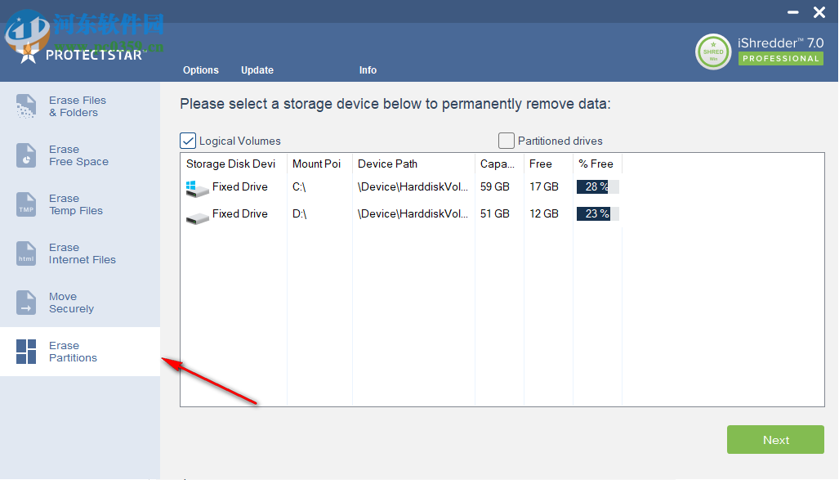Sort by Storage Disk Device column header
This screenshot has height=480, width=839.
[x=231, y=164]
